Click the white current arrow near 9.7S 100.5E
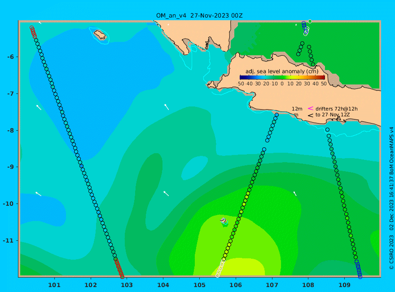 point(38,194)
